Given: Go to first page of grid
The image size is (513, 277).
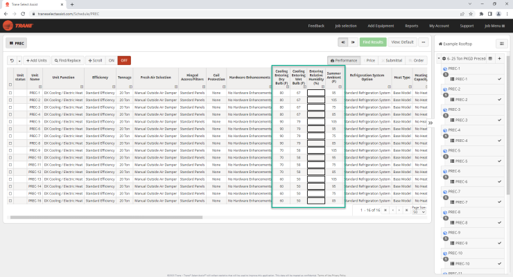Looking at the screenshot, I should click(385, 210).
